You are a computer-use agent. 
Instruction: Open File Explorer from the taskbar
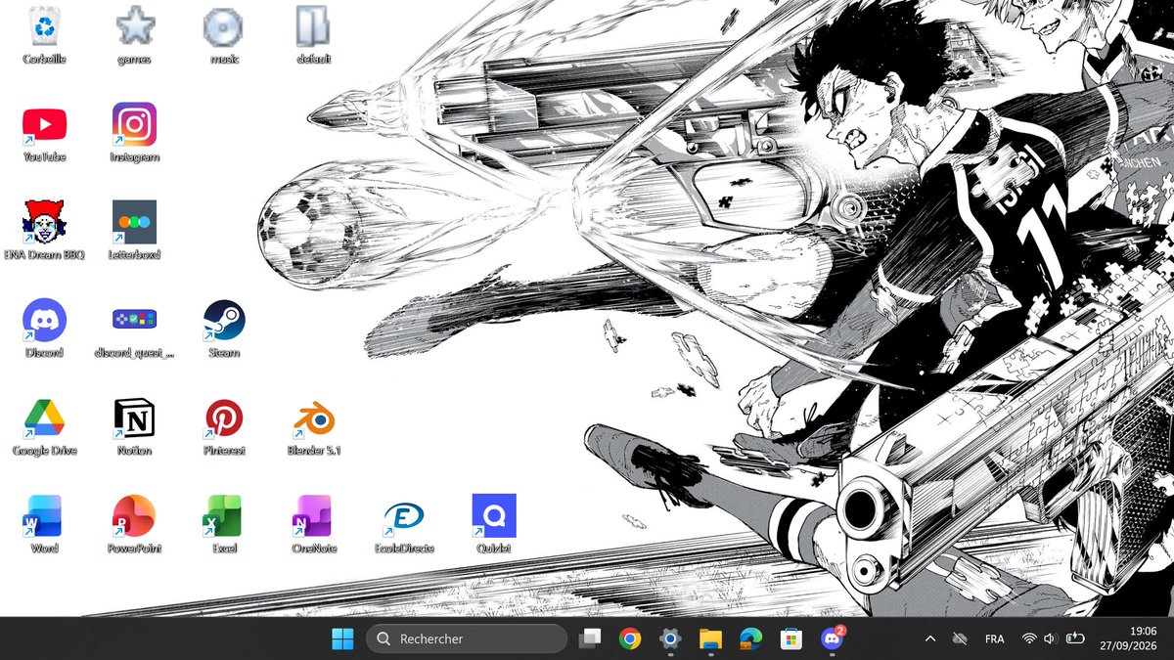coord(710,638)
